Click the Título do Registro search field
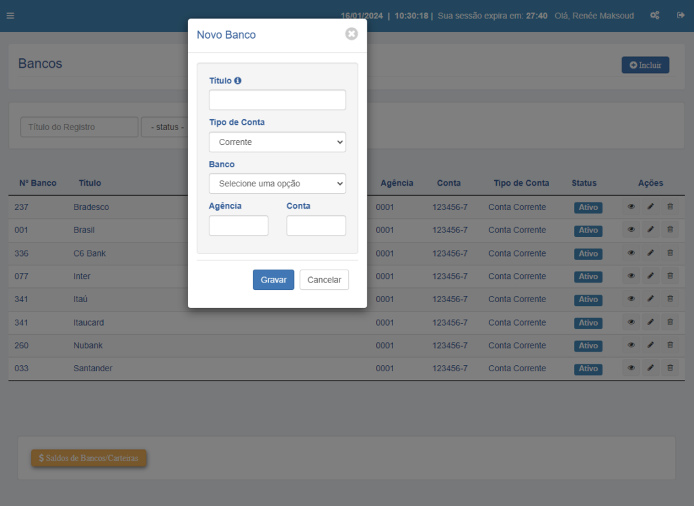The image size is (694, 506). point(79,127)
